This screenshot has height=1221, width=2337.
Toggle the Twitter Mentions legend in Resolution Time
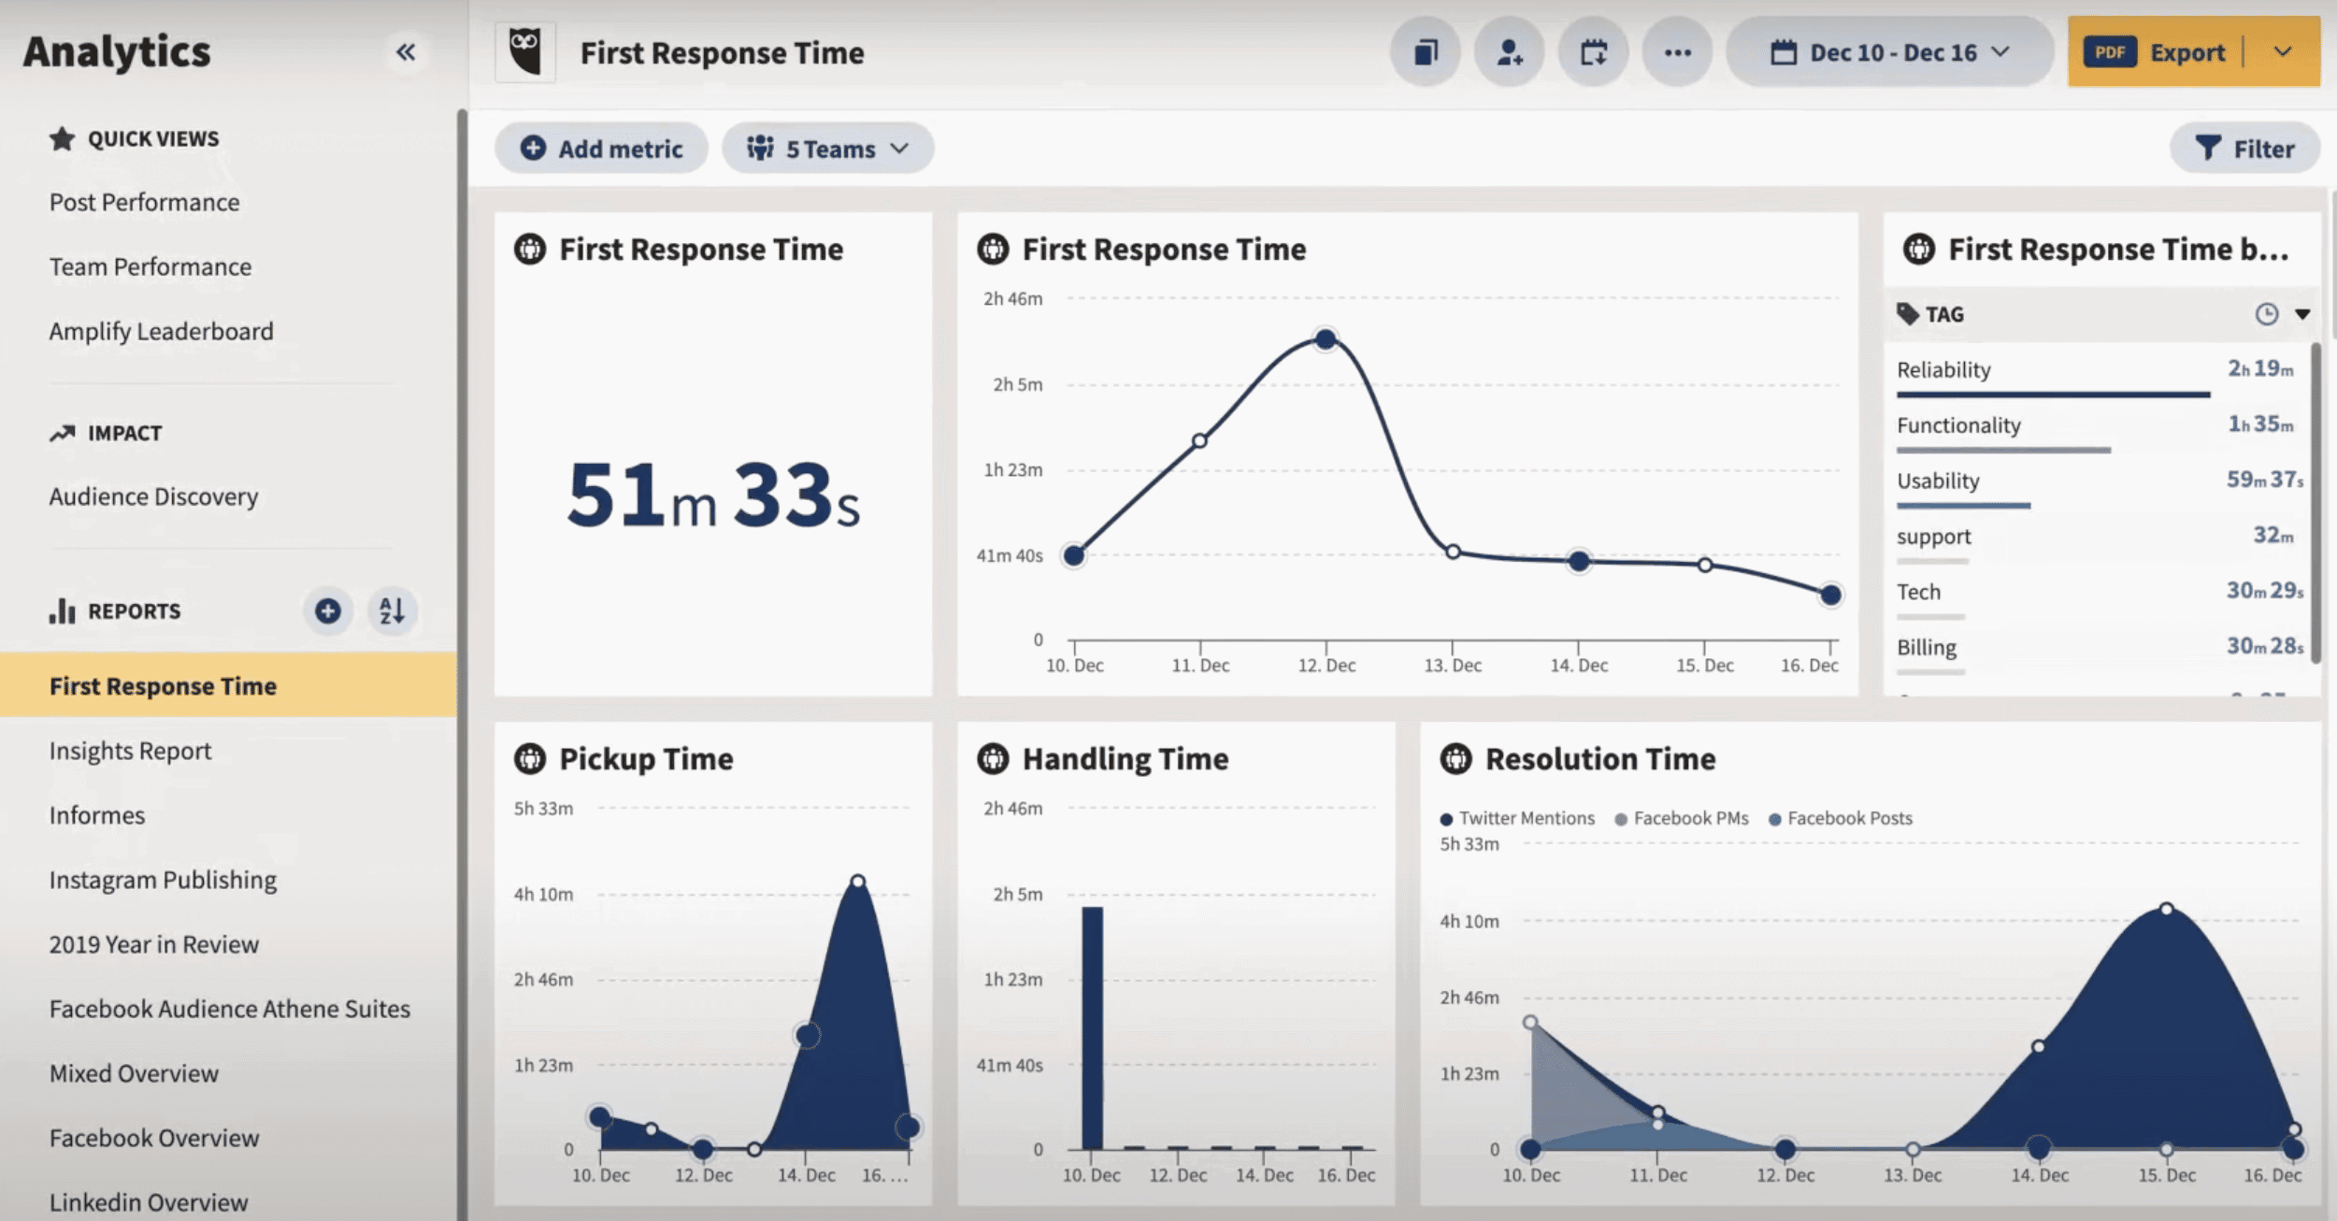[x=1517, y=817]
